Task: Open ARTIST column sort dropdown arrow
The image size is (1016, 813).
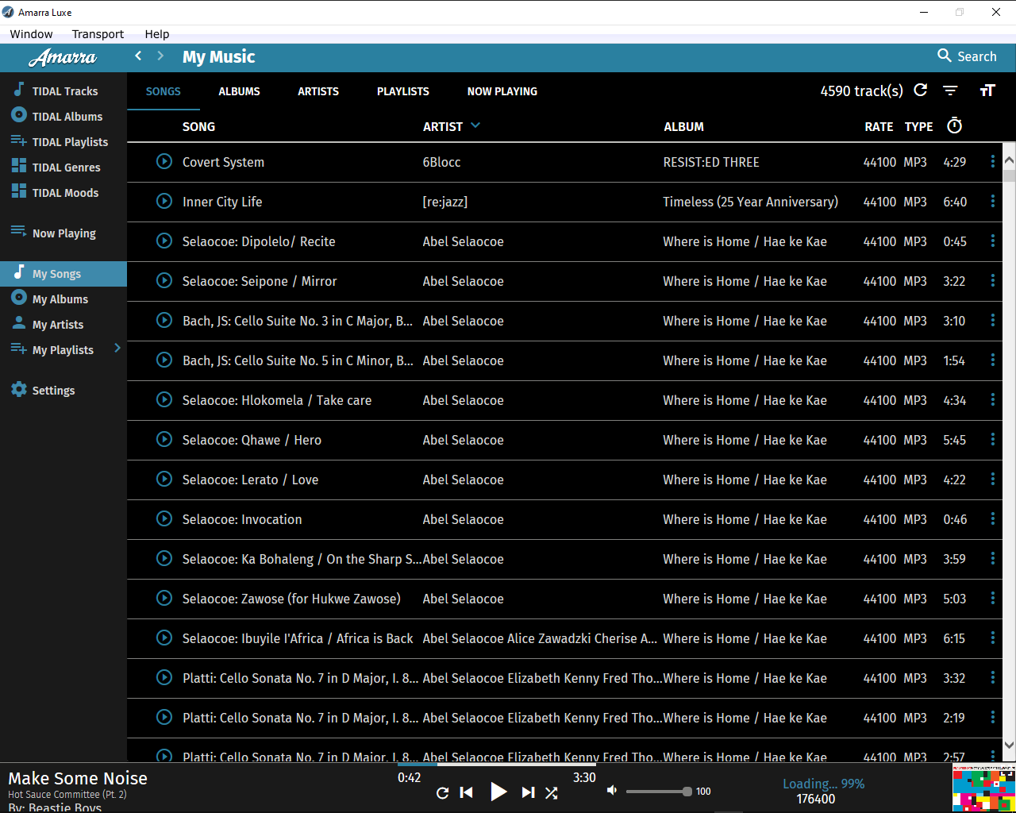Action: tap(475, 125)
